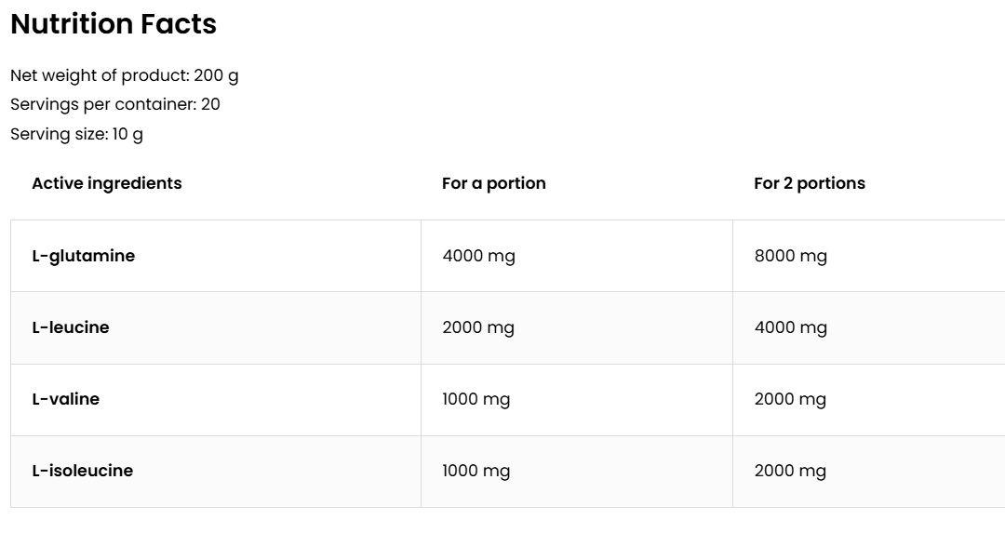
Task: Click the Servings per container line
Action: [x=115, y=104]
